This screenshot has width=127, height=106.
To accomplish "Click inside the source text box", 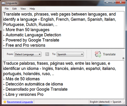I will [64, 30].
